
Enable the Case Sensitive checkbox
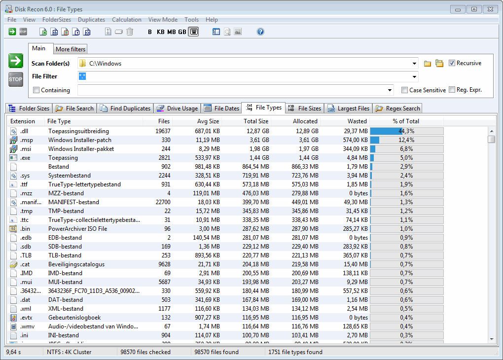click(x=404, y=90)
